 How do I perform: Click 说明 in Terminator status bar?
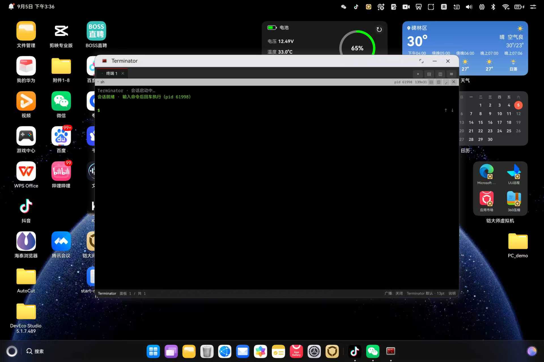click(x=452, y=293)
